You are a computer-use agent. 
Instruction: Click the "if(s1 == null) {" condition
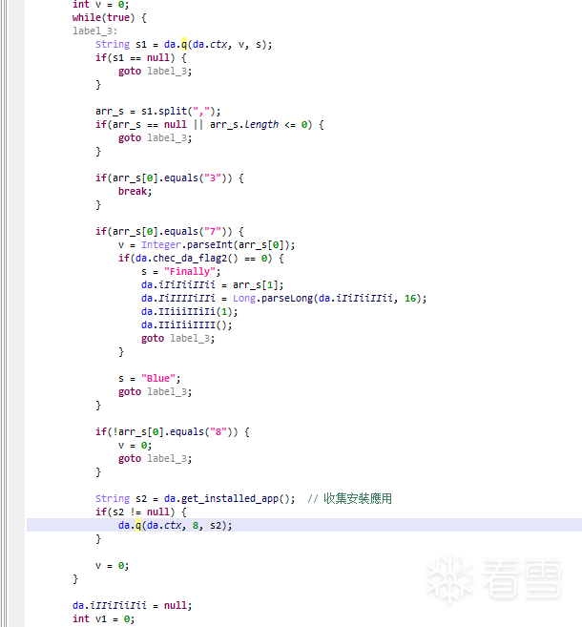tap(140, 58)
